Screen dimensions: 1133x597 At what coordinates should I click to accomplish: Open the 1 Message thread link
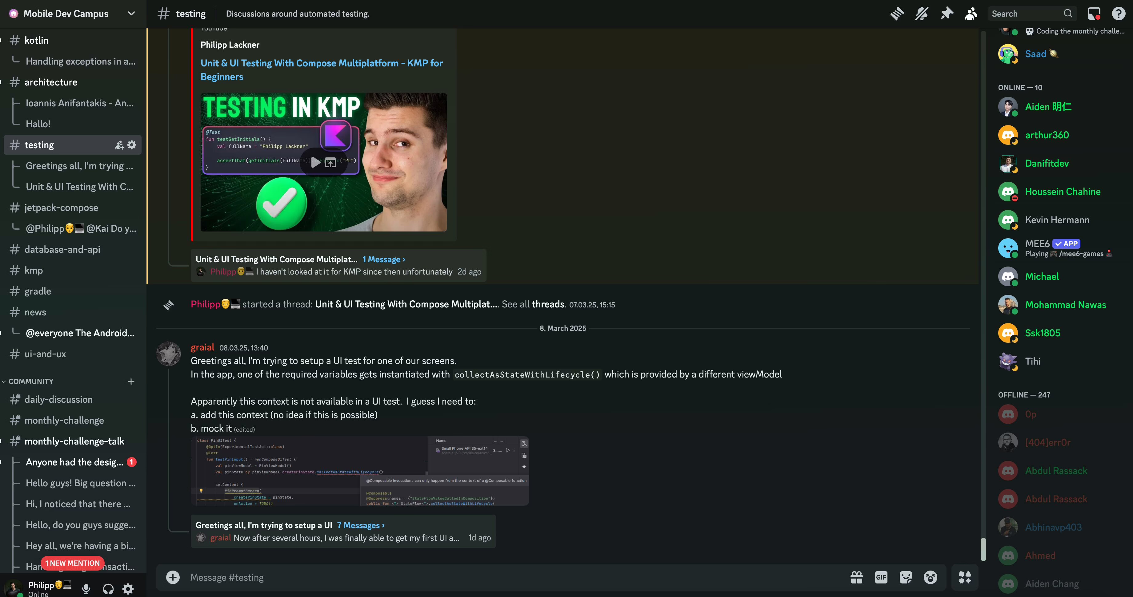(383, 259)
